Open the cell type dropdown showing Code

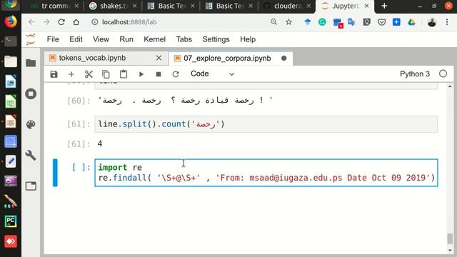pyautogui.click(x=213, y=74)
